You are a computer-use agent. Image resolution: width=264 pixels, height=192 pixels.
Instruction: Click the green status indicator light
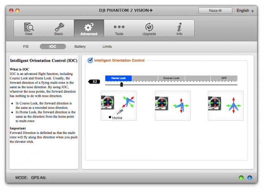click(x=241, y=178)
